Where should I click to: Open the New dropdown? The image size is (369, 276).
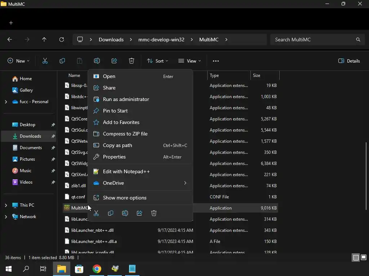coord(18,61)
